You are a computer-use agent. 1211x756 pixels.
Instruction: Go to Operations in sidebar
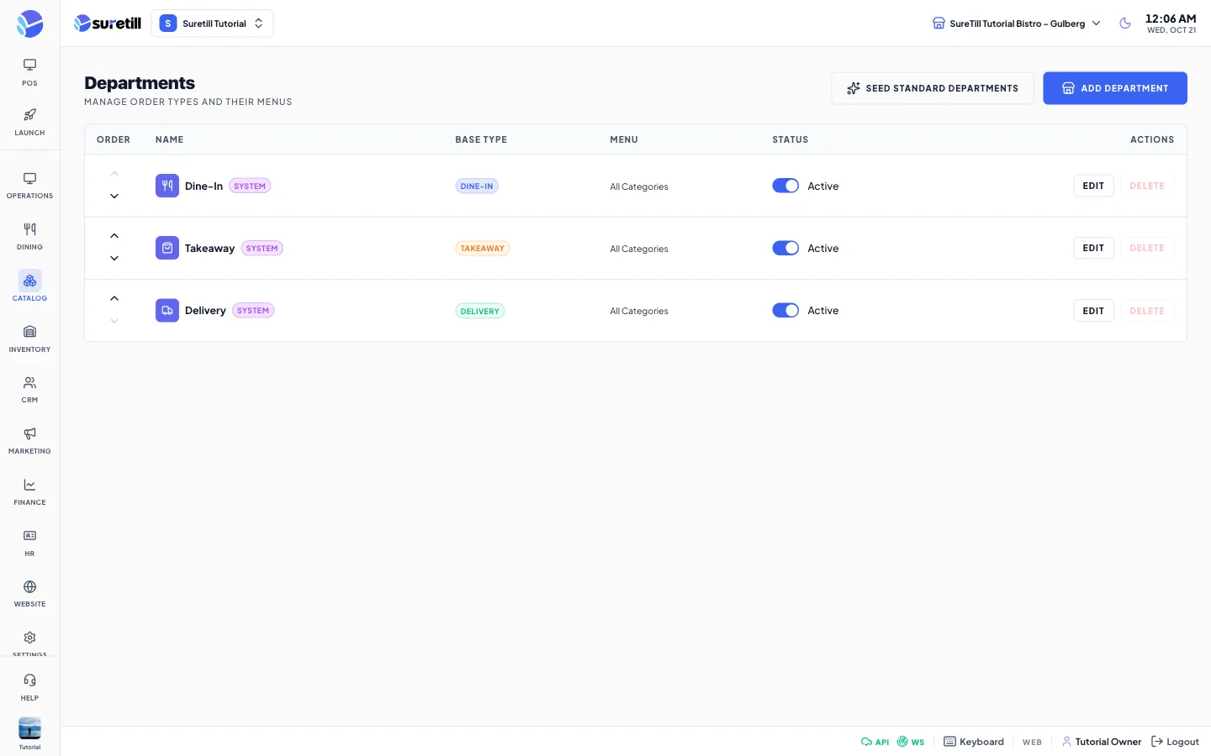point(29,186)
